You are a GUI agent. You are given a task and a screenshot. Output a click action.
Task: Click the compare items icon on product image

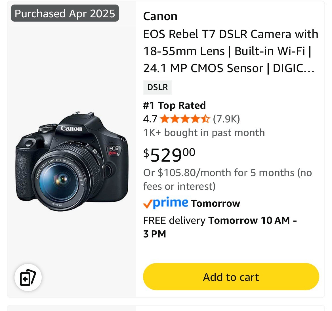pyautogui.click(x=28, y=277)
